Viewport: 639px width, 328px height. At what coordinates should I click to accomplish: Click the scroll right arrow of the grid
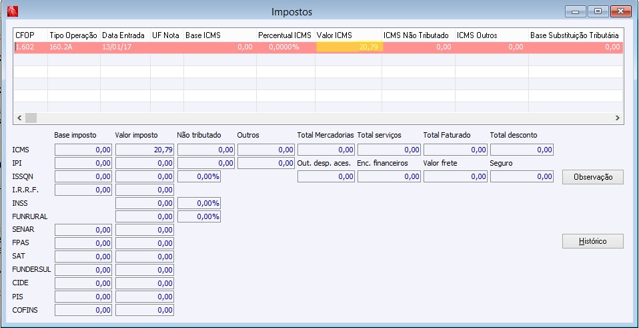click(617, 118)
